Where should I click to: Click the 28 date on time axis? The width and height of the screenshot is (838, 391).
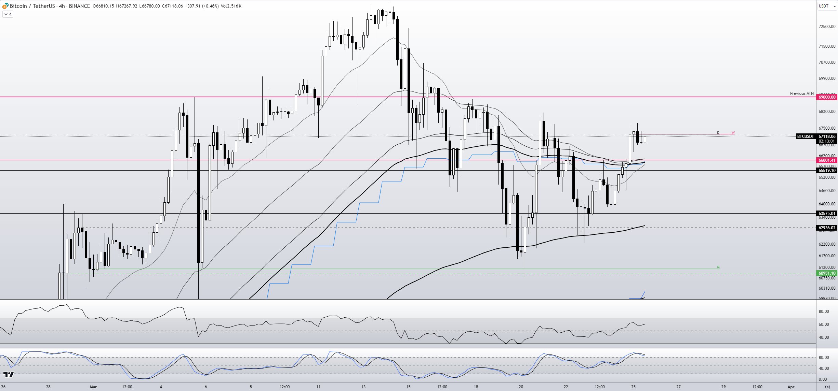48,387
